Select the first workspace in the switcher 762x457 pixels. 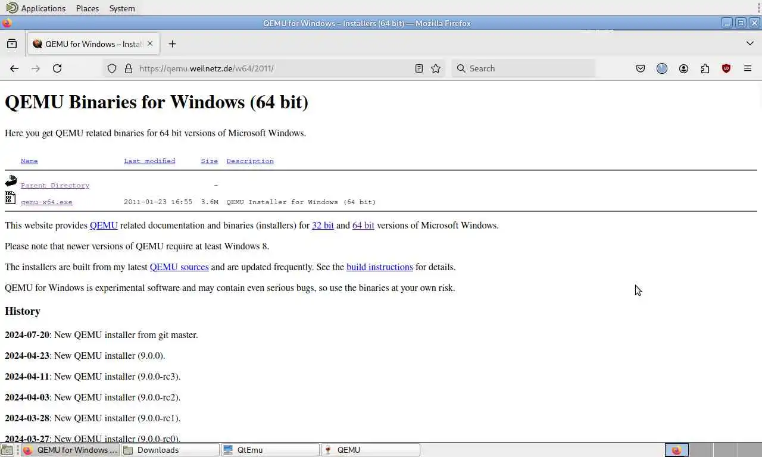[676, 450]
